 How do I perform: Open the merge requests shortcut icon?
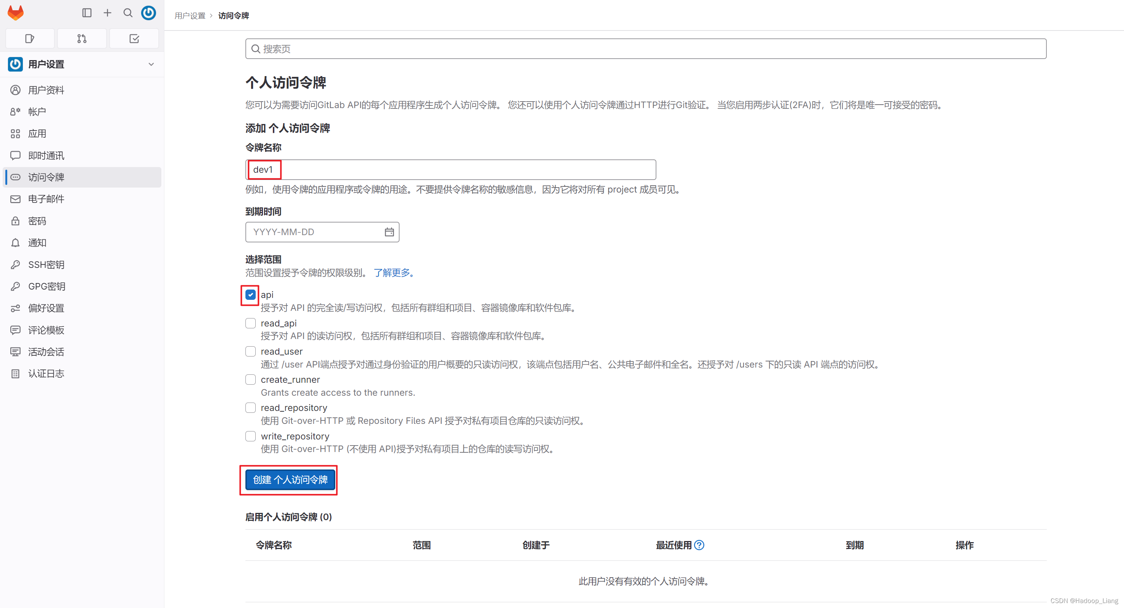pyautogui.click(x=81, y=38)
